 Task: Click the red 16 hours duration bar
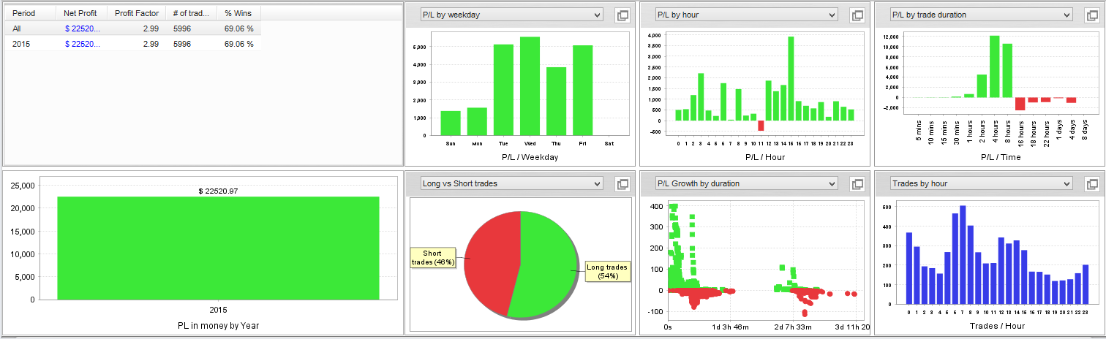coord(1020,104)
